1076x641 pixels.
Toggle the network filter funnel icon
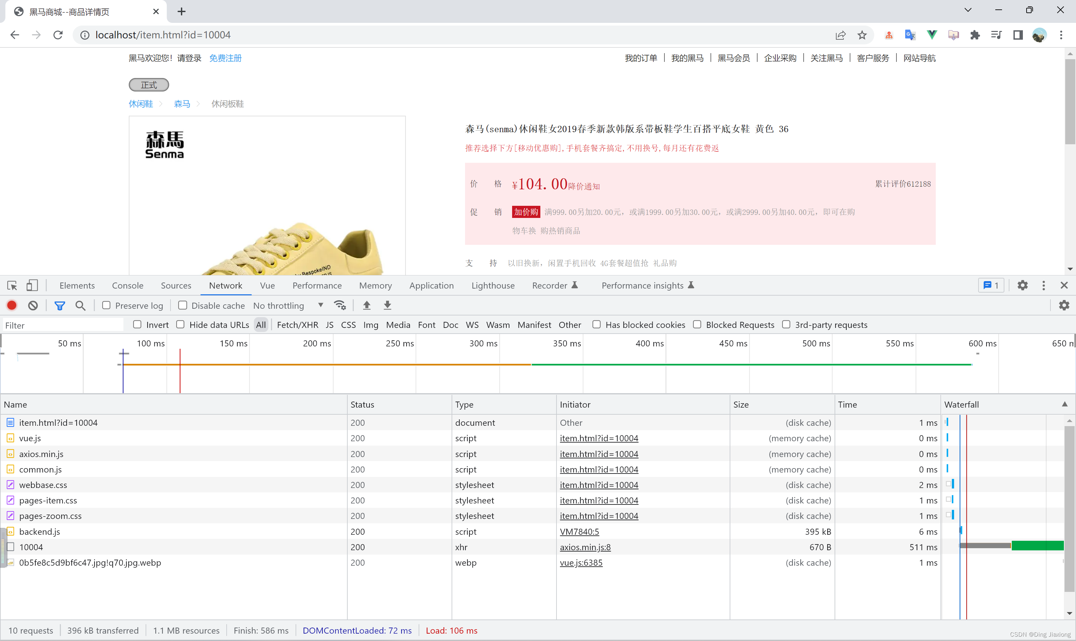[x=60, y=305]
